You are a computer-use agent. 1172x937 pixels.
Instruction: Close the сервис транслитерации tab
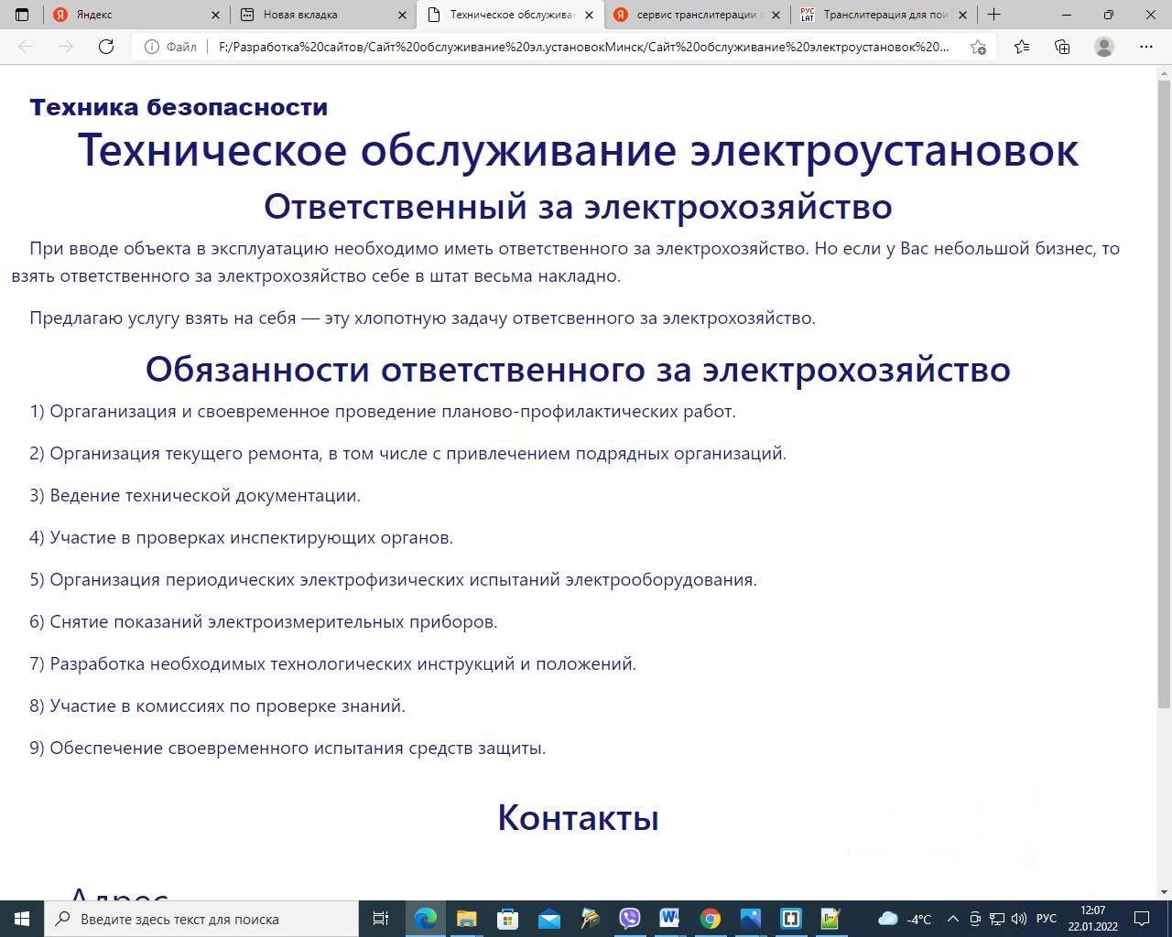click(776, 15)
